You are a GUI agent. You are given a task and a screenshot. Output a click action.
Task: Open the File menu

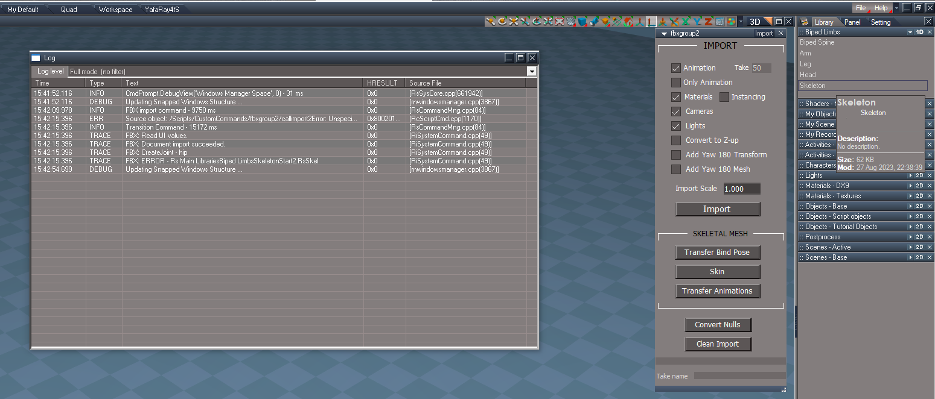[x=861, y=8]
